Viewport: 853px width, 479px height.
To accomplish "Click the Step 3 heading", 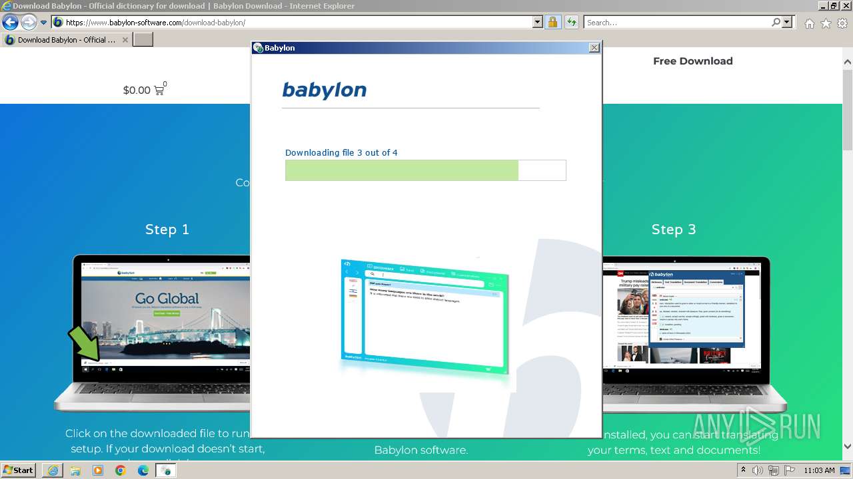I will pyautogui.click(x=674, y=230).
